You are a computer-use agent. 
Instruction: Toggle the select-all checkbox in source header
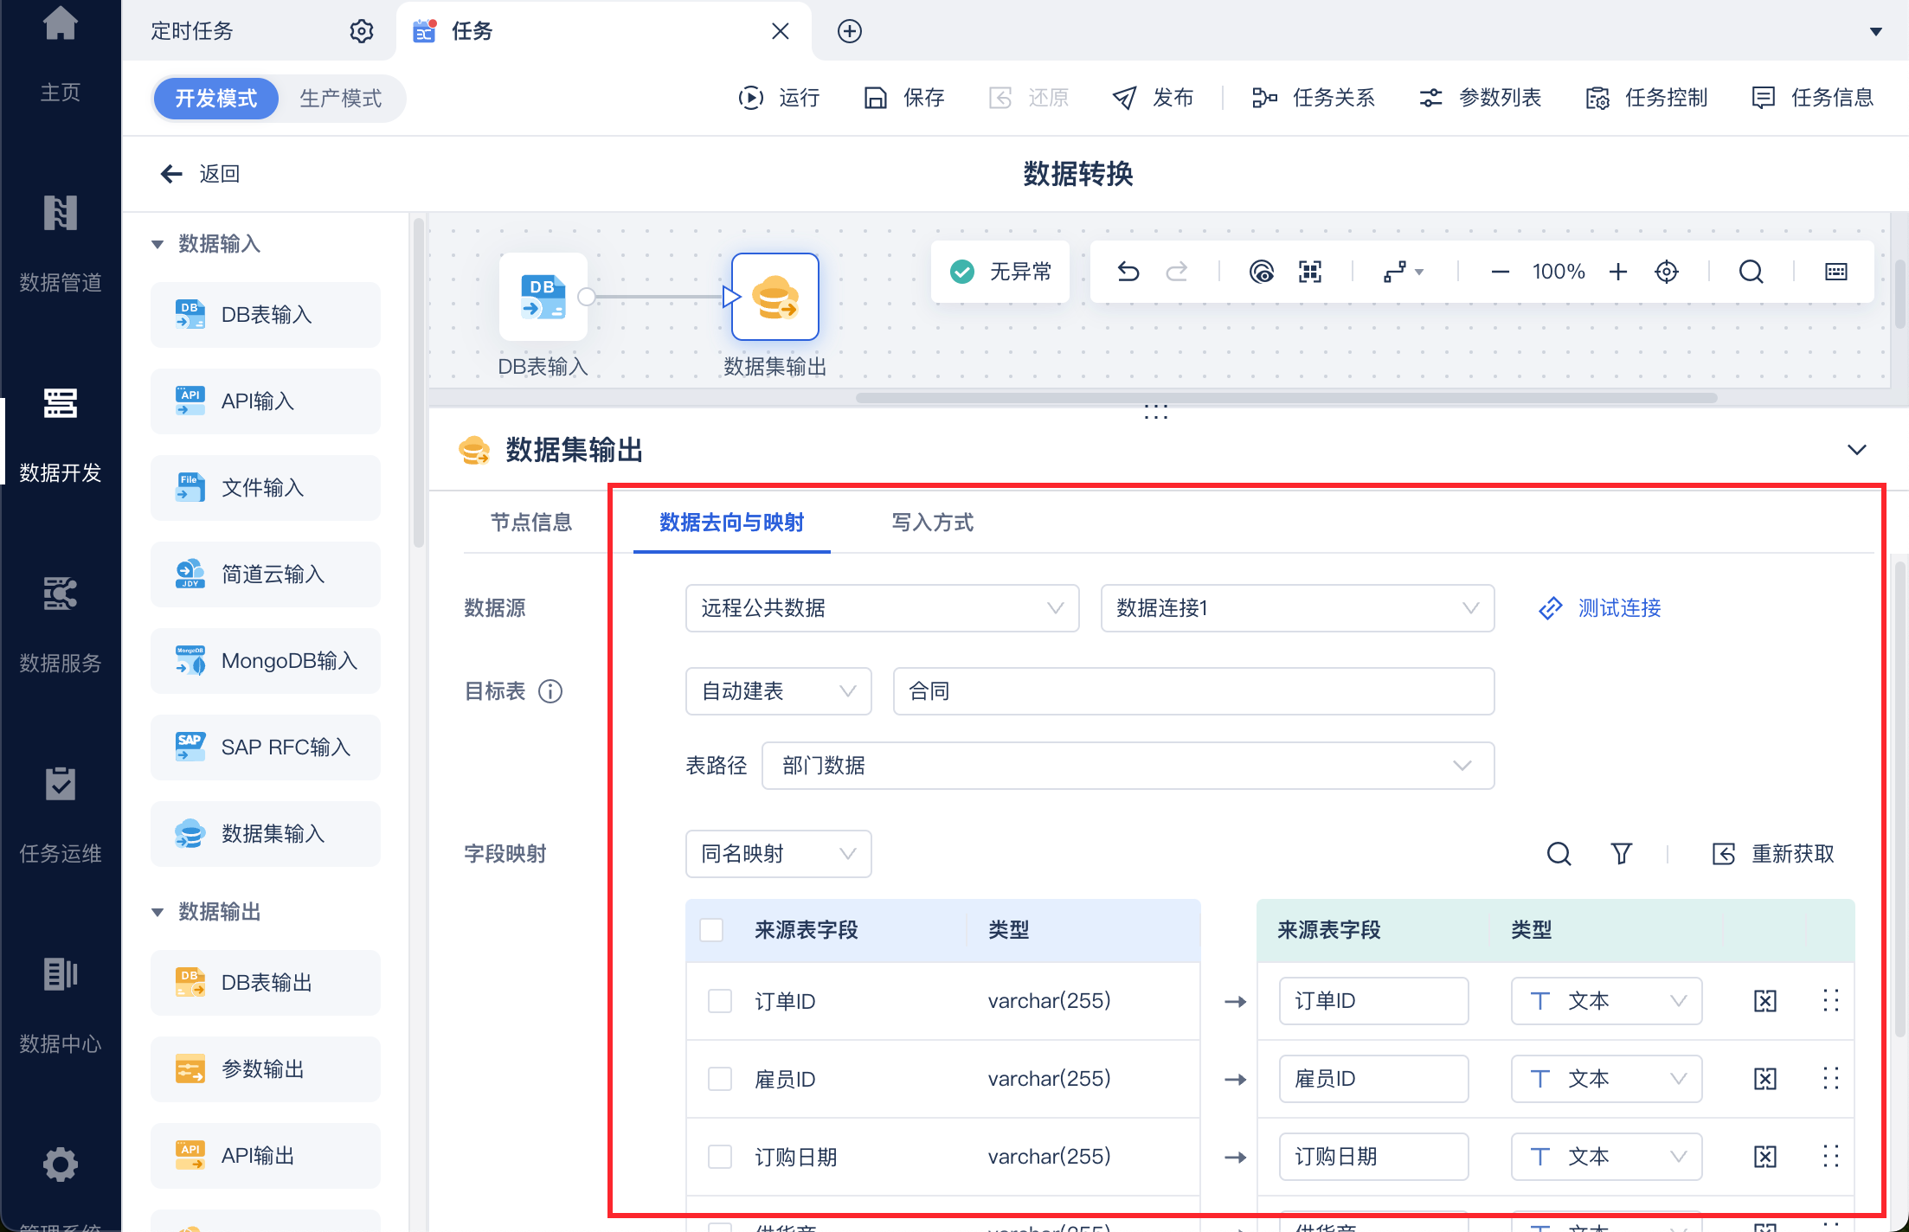(x=711, y=930)
